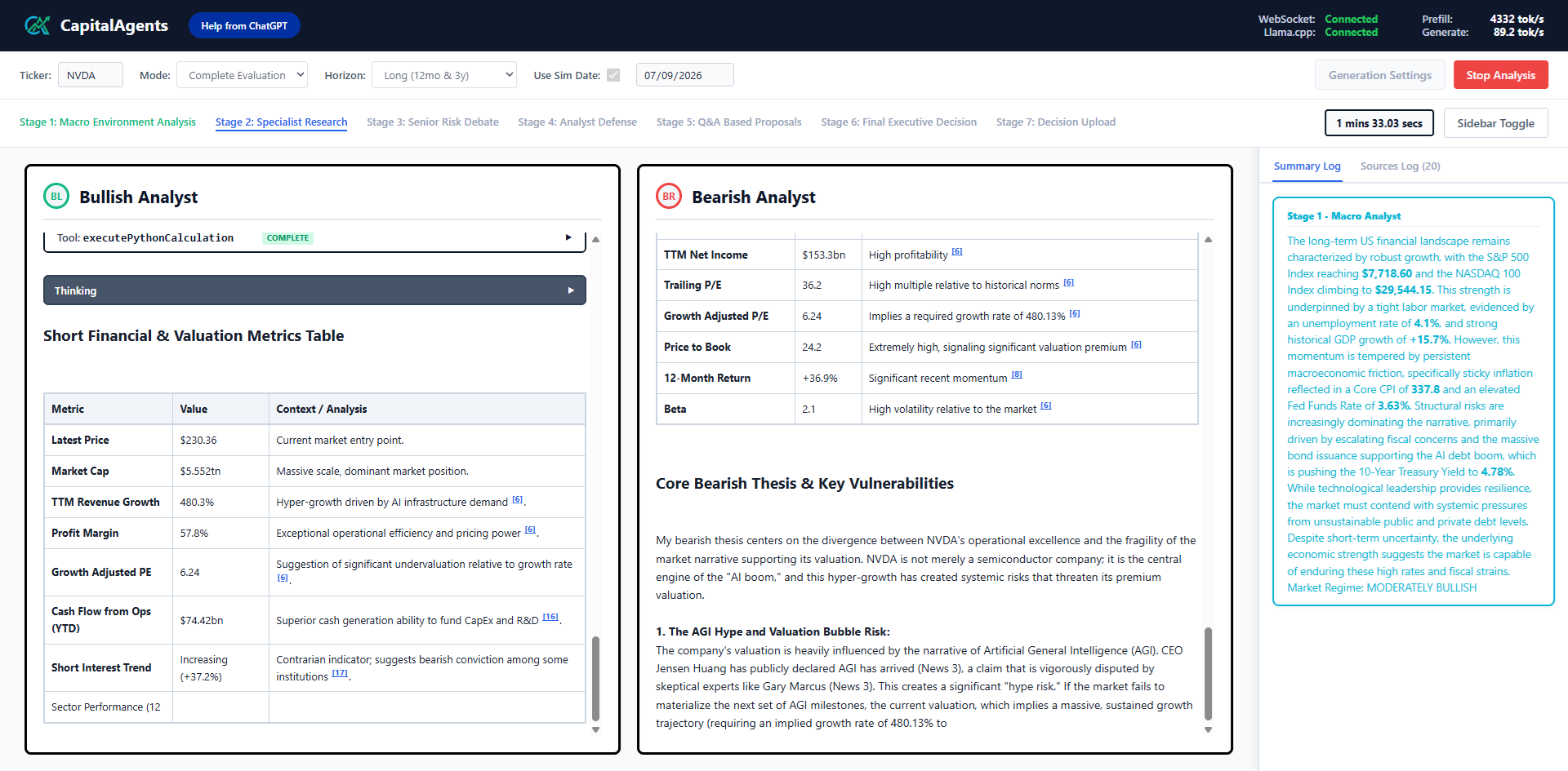Open citation [6] in TTM Revenue Growth row
Image resolution: width=1568 pixels, height=771 pixels.
pos(518,500)
